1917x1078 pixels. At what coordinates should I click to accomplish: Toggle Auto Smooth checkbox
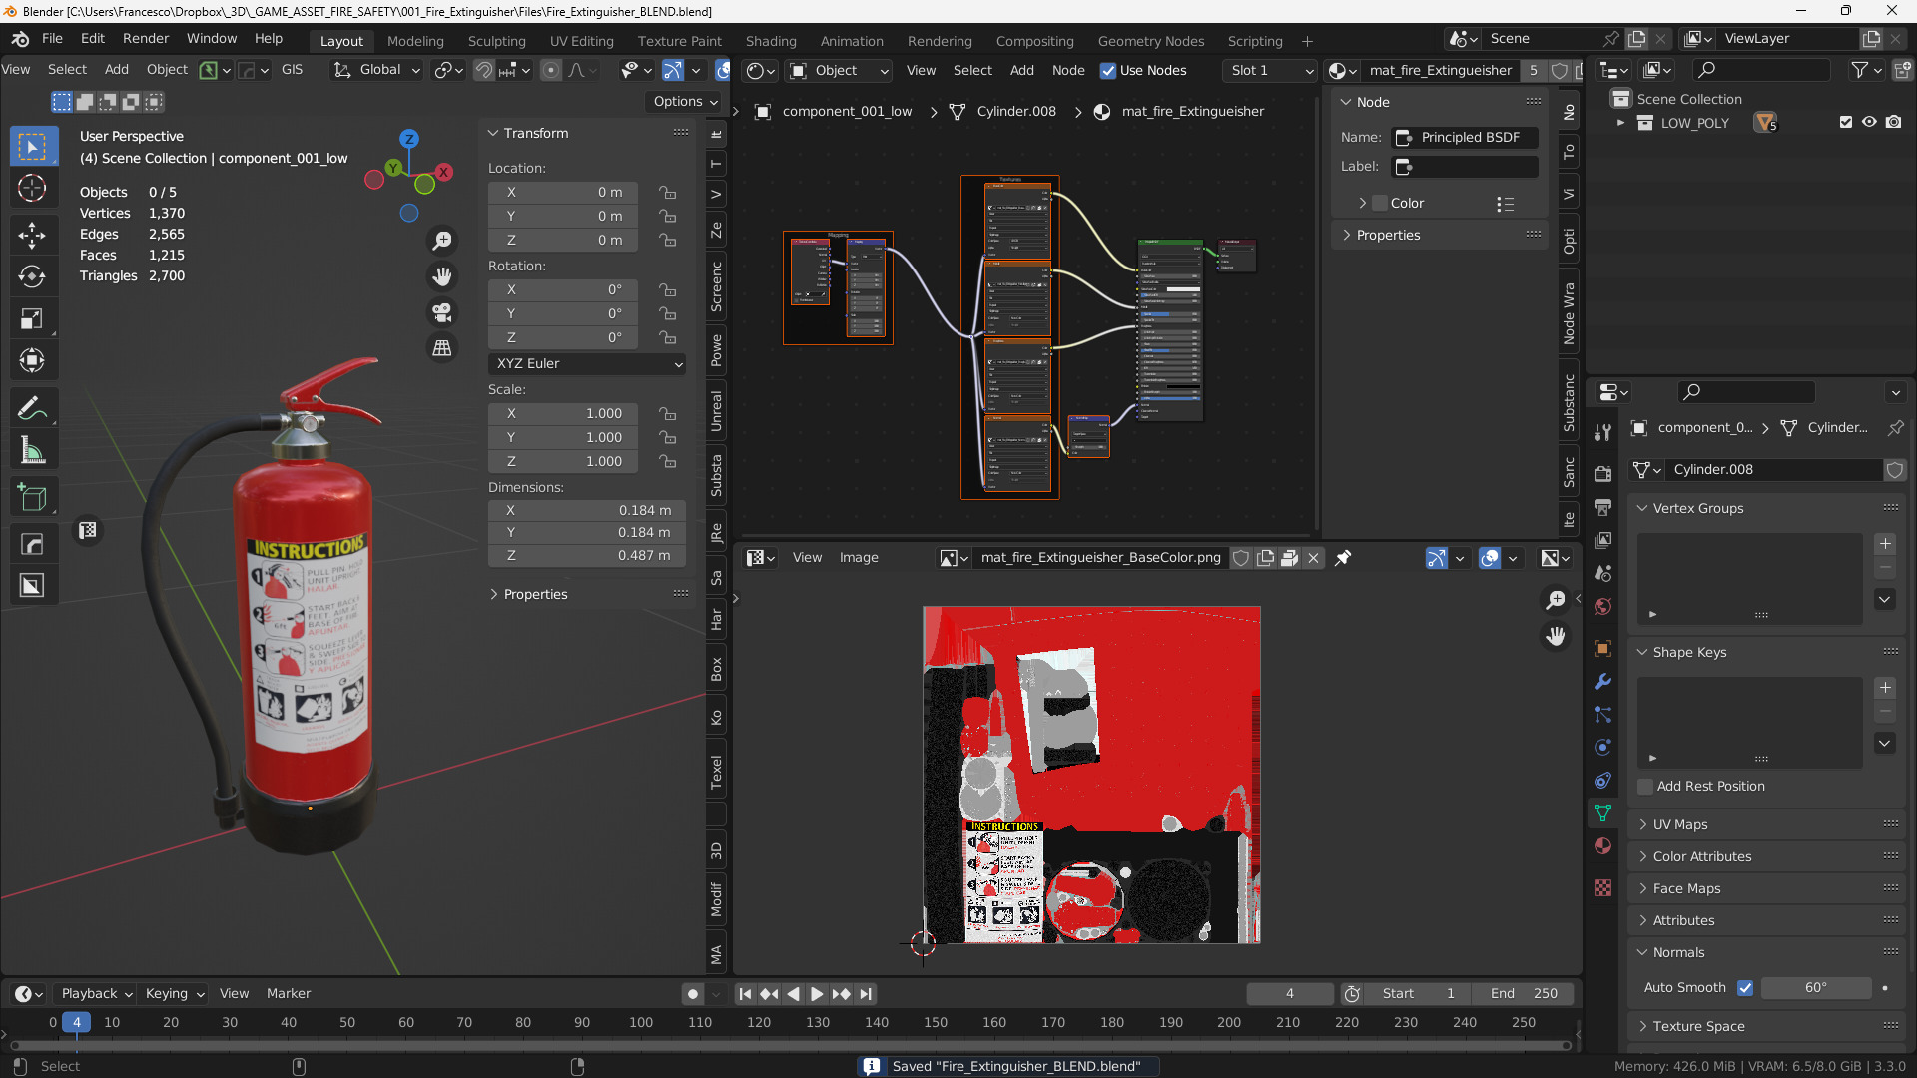1745,988
